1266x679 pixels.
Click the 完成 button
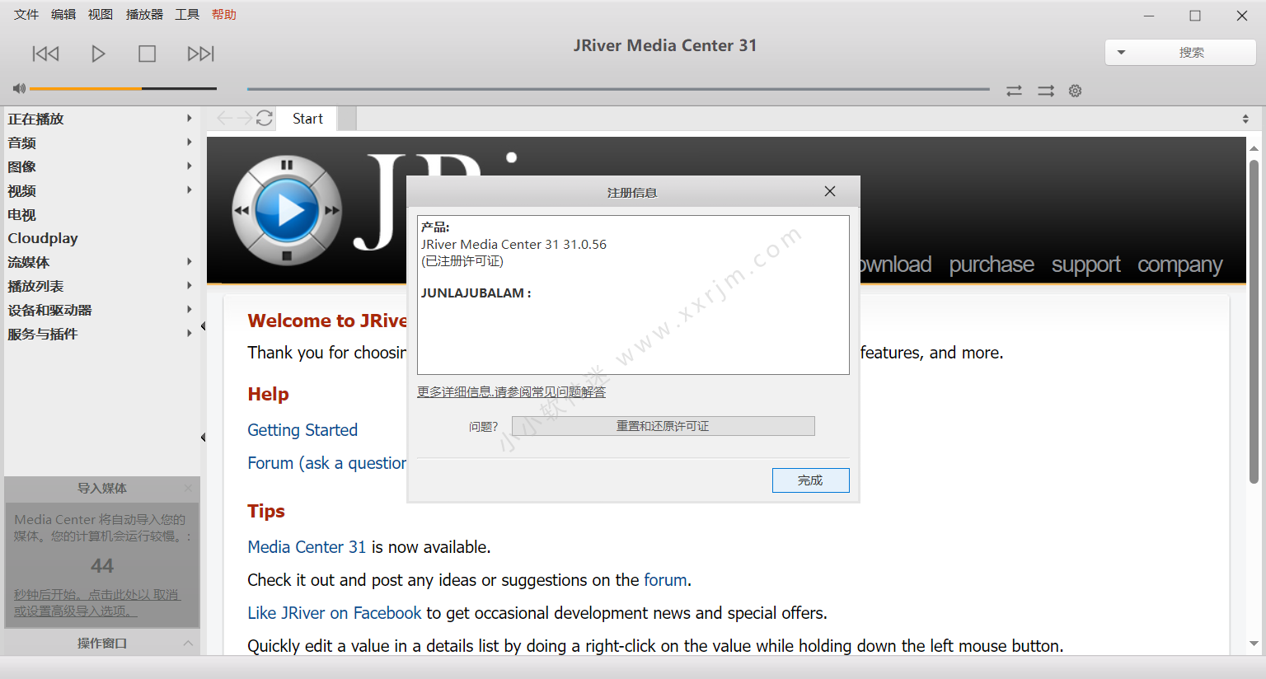(x=810, y=480)
